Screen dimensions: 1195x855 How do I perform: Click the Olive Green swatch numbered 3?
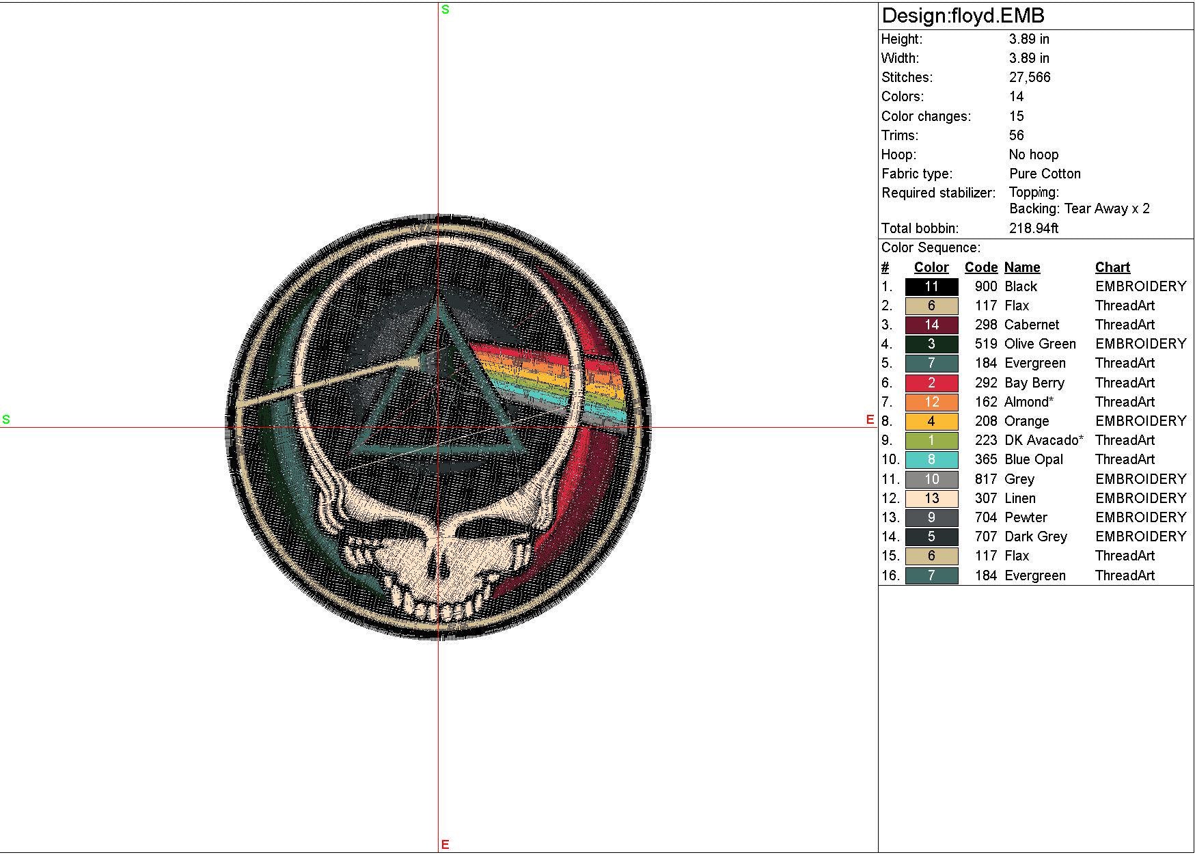pos(931,344)
